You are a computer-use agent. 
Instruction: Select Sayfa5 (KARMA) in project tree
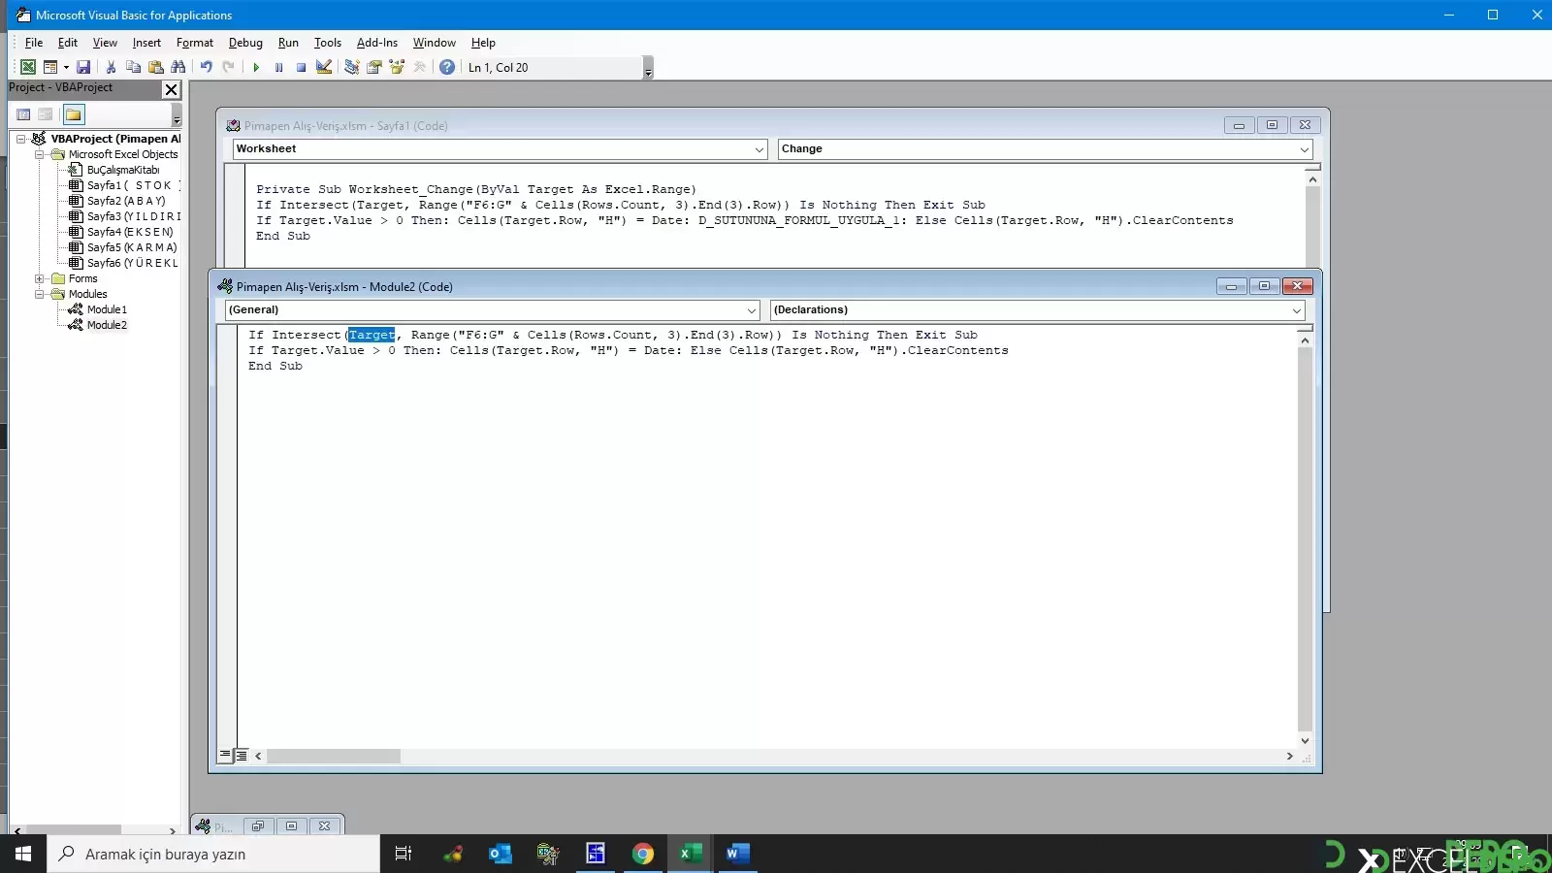132,247
